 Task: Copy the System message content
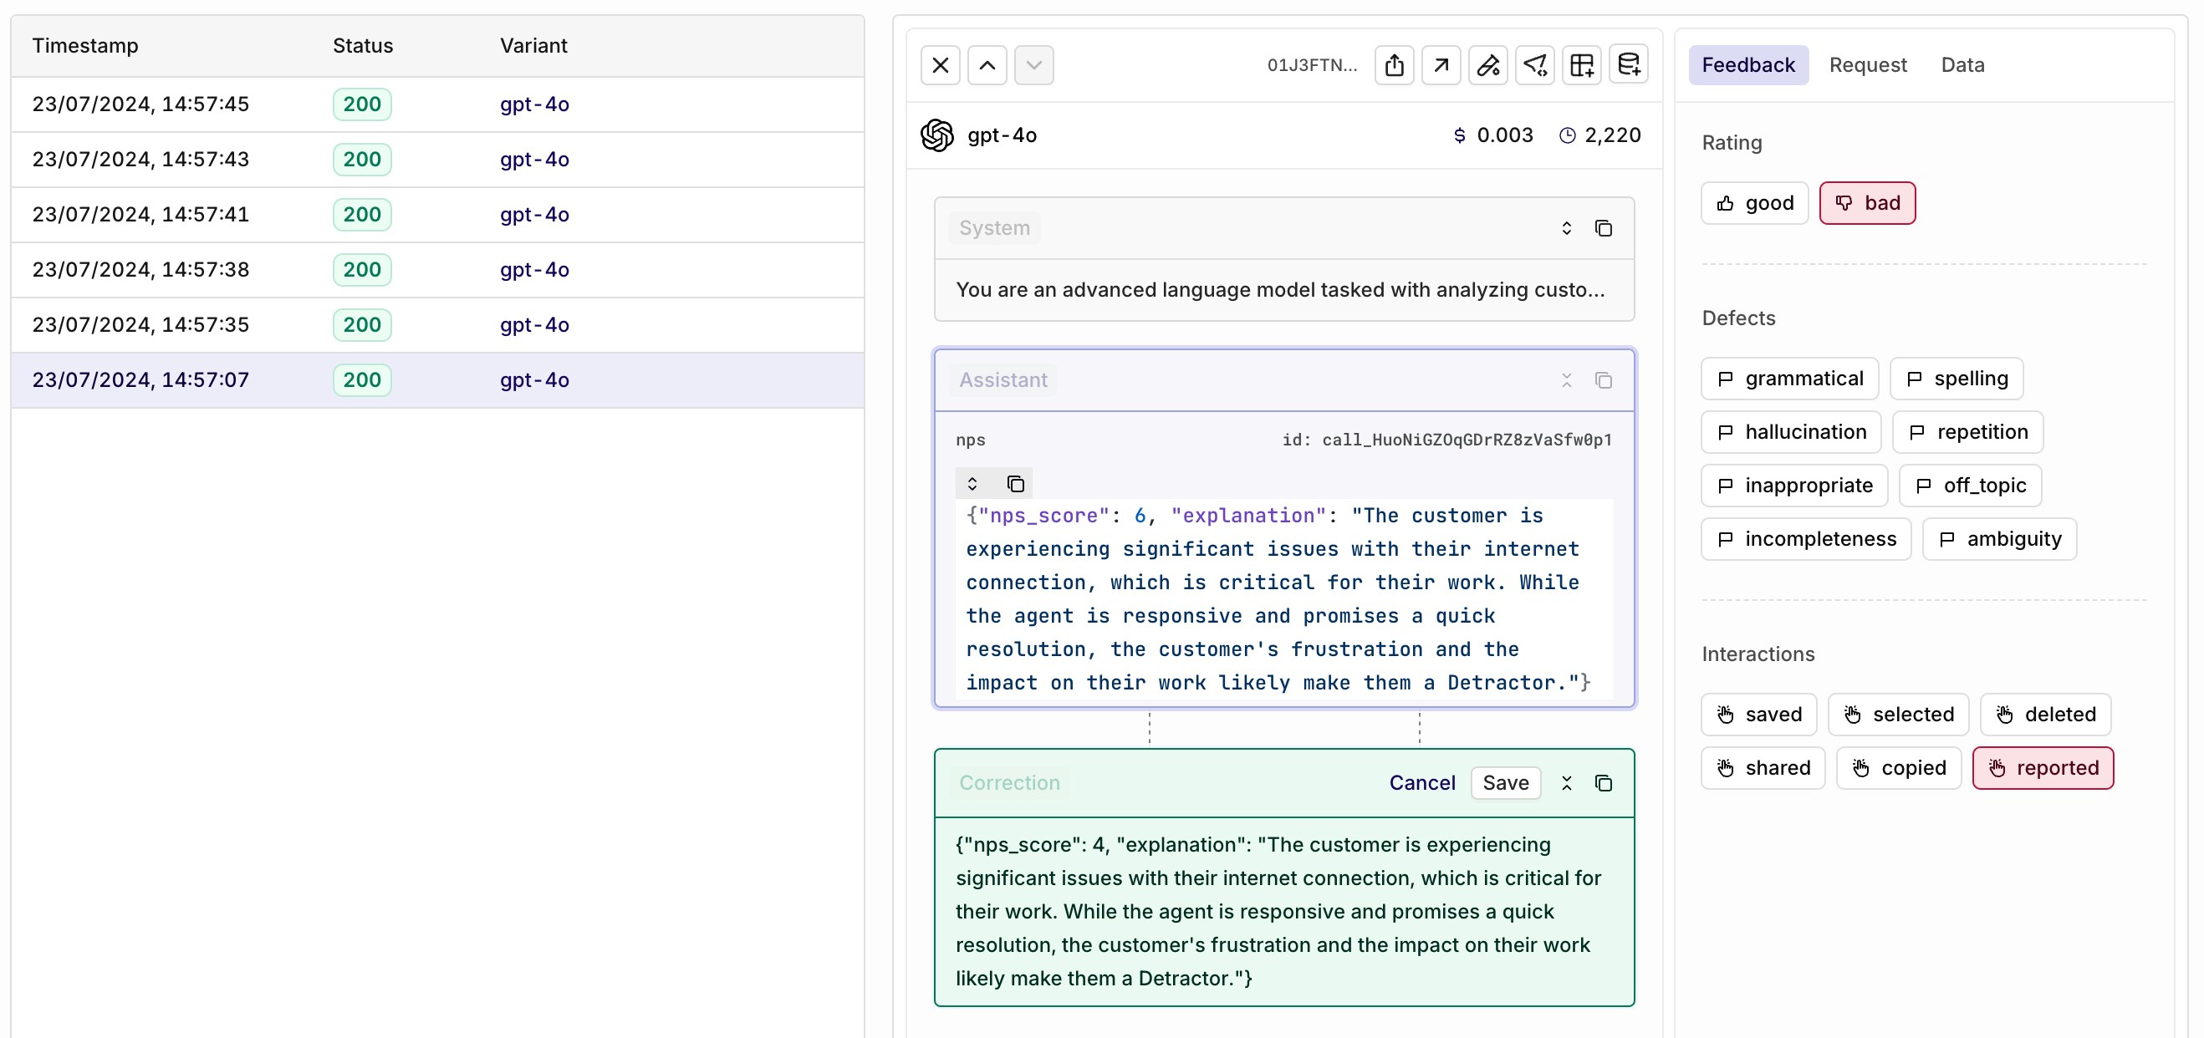point(1604,228)
